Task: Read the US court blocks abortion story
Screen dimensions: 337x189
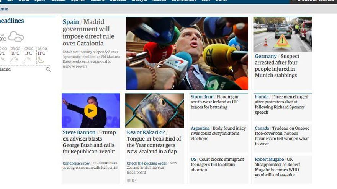Action: (217, 164)
